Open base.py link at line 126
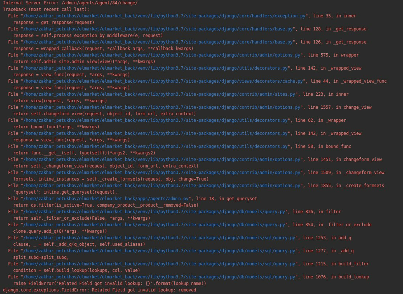The image size is (403, 294). pos(158,42)
